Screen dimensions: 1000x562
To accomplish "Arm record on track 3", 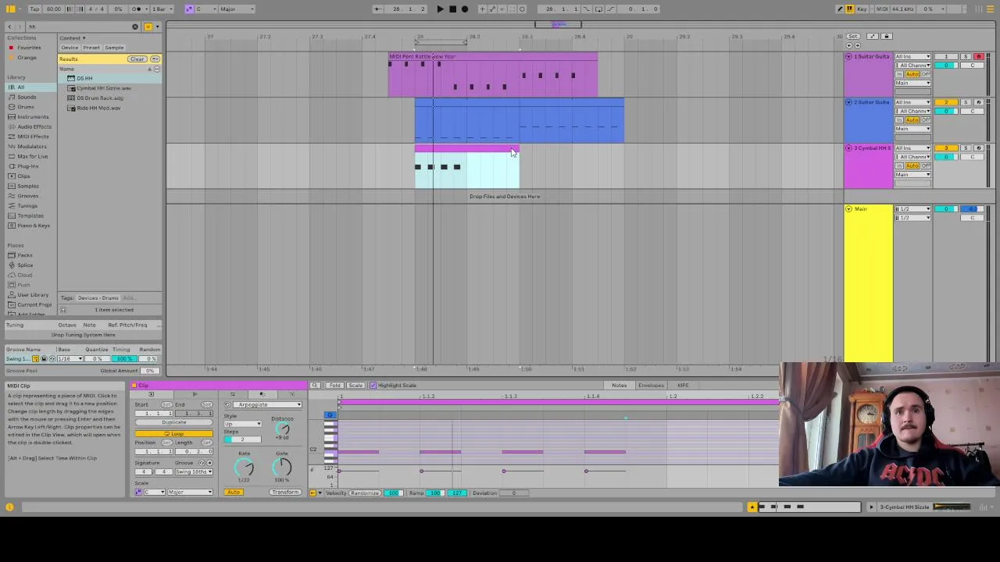I will (978, 148).
